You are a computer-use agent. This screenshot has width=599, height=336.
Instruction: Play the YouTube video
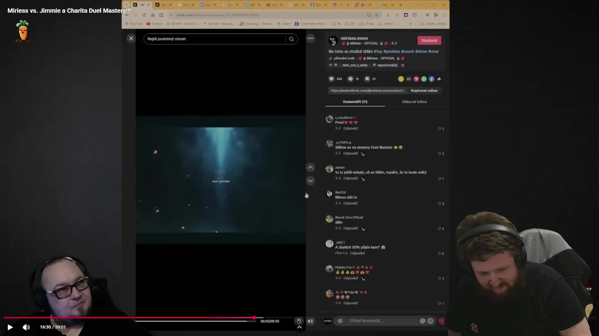[x=10, y=327]
